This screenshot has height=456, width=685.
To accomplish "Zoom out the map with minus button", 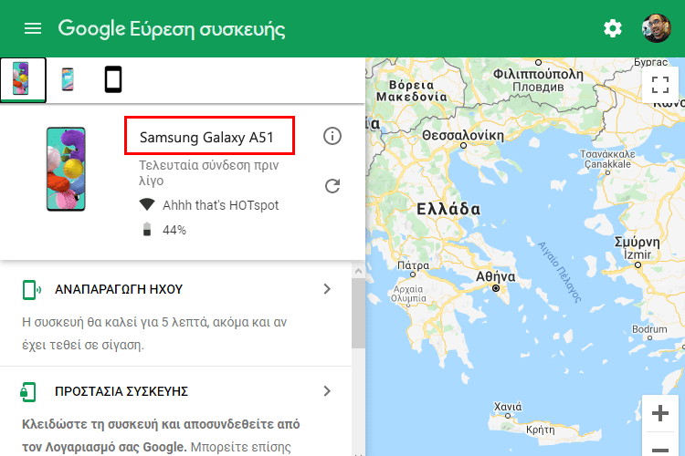I will 660,446.
